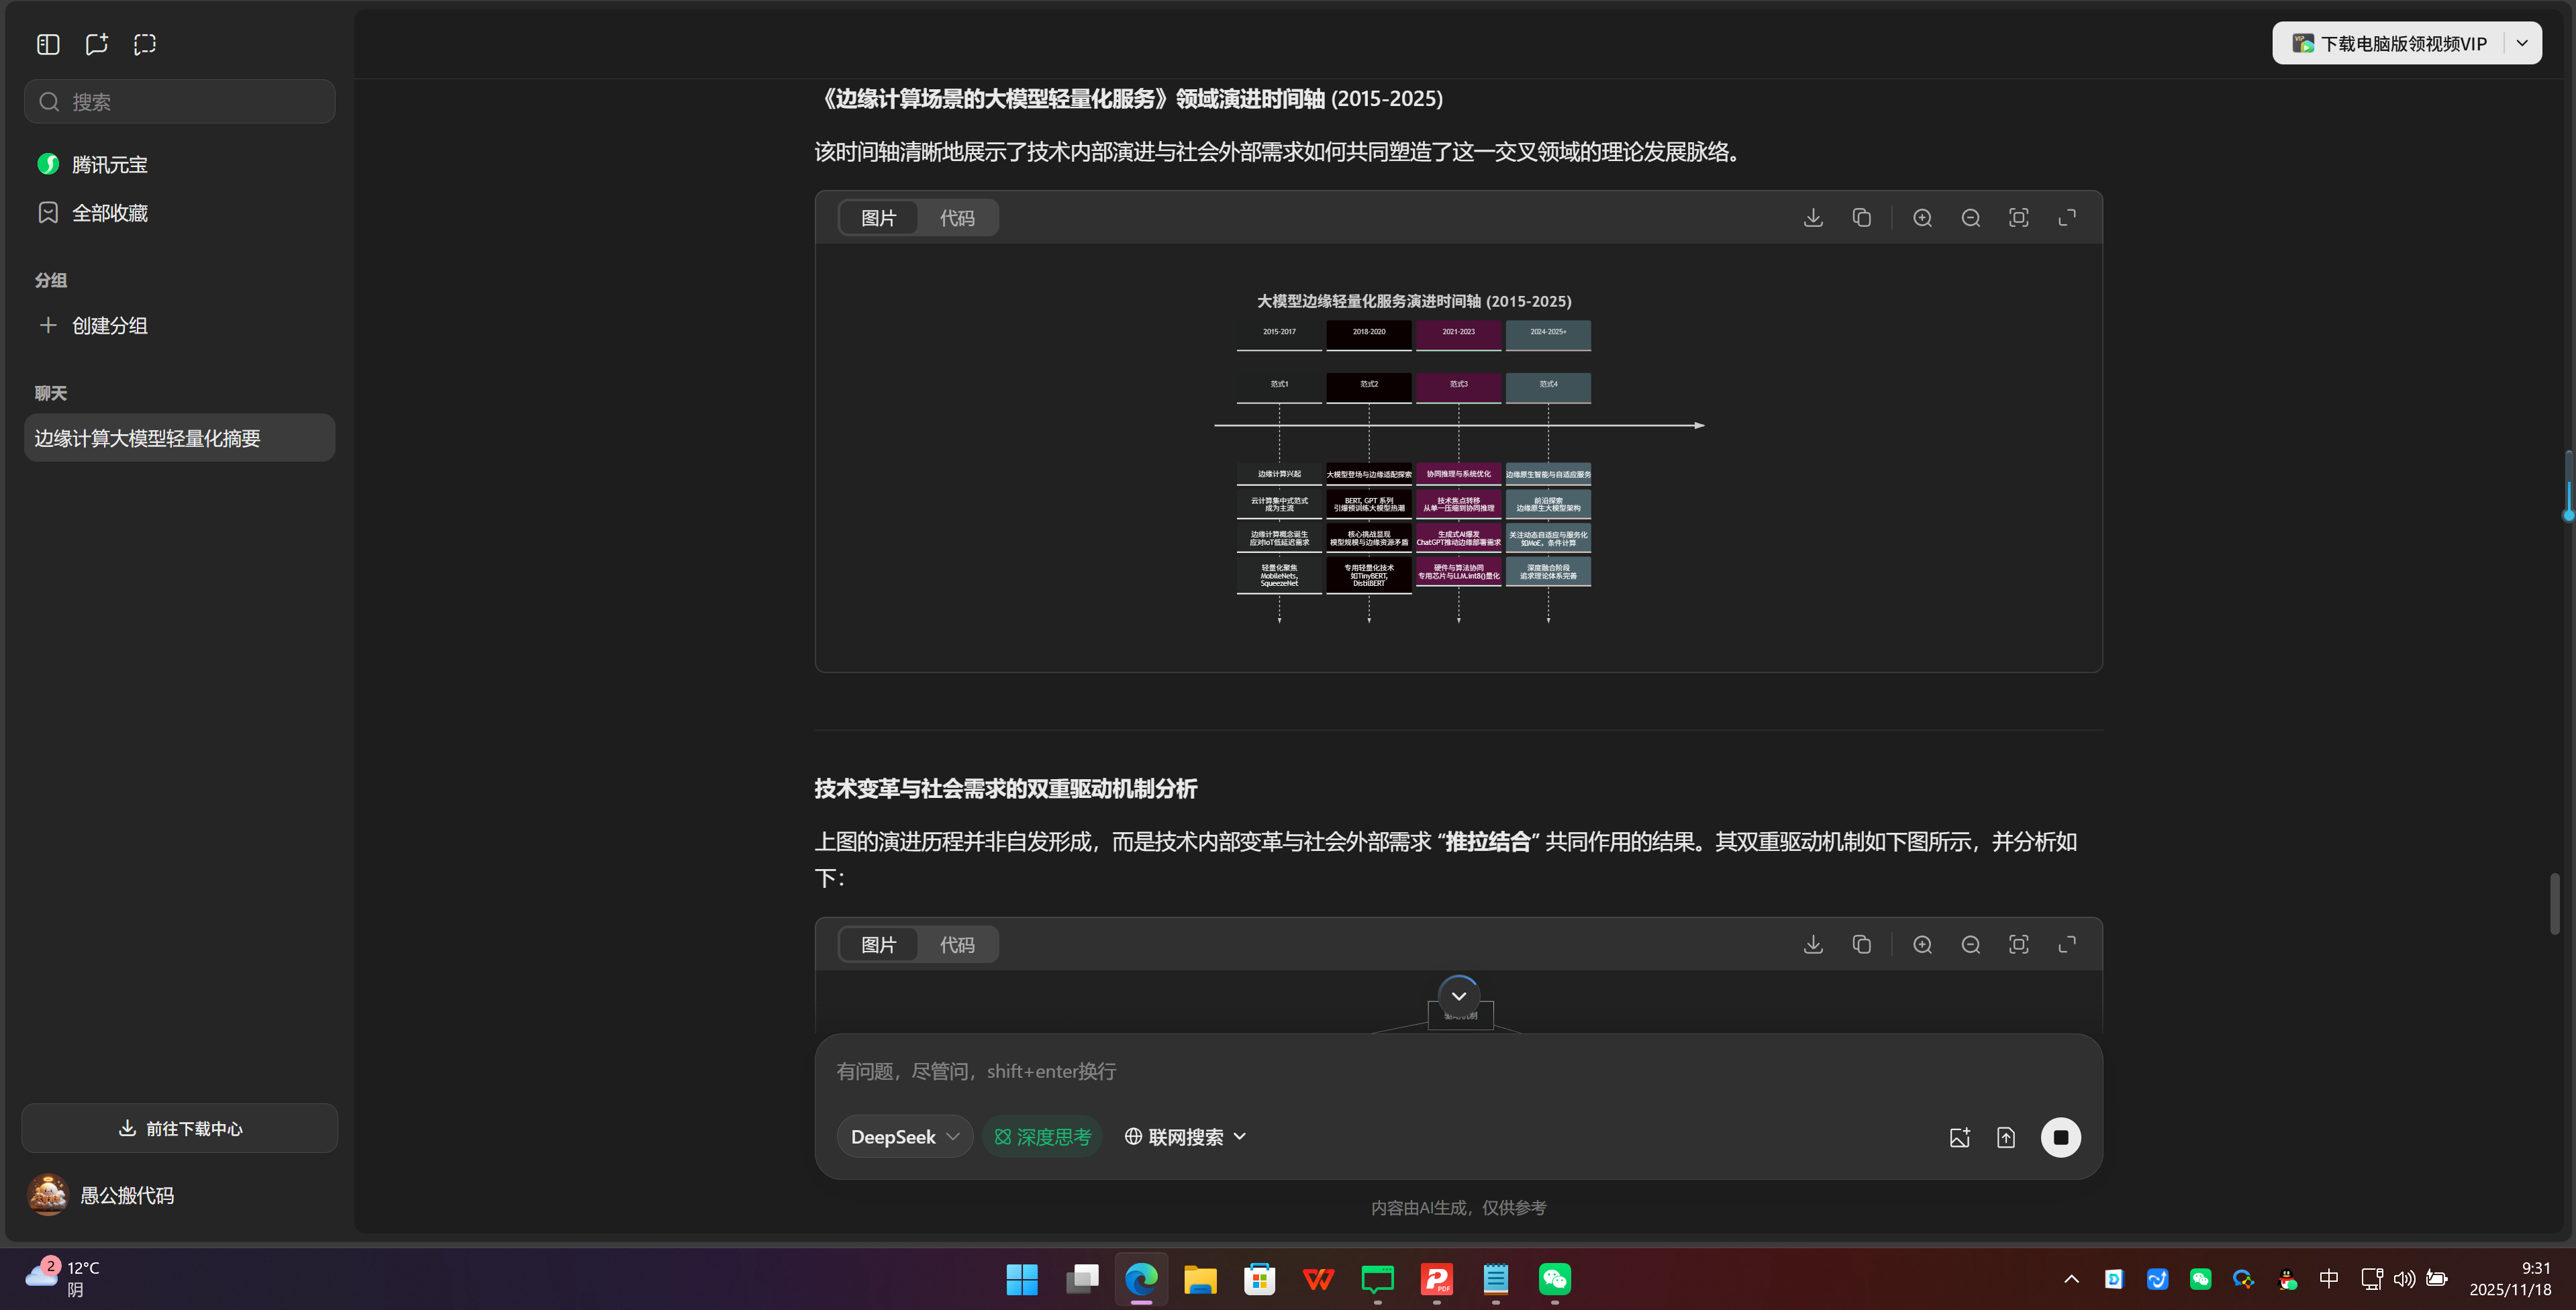This screenshot has height=1310, width=2576.
Task: Open 前往下载中心 download center
Action: (179, 1128)
